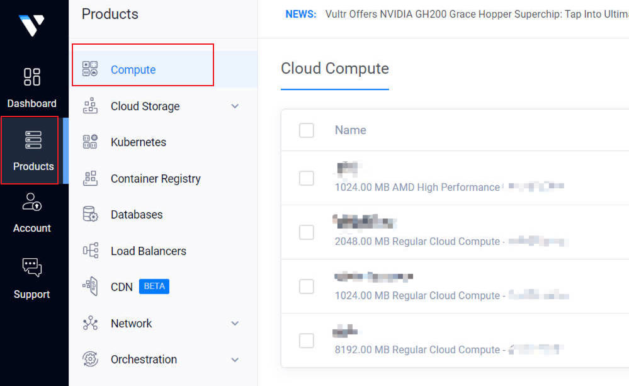Expand the Orchestration submenu chevron

pos(235,360)
